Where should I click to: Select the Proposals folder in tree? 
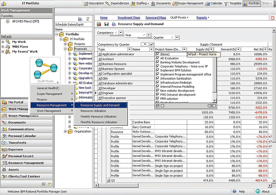coord(81,49)
